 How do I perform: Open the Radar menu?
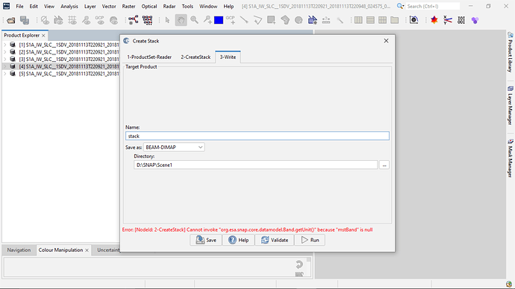pyautogui.click(x=169, y=6)
